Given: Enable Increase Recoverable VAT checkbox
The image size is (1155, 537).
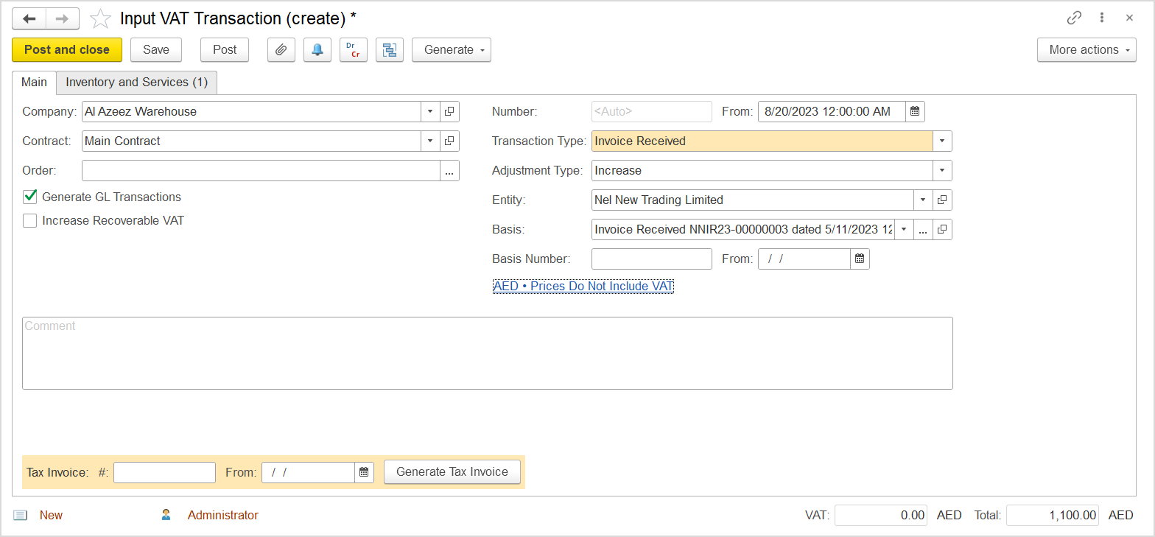Looking at the screenshot, I should 30,220.
